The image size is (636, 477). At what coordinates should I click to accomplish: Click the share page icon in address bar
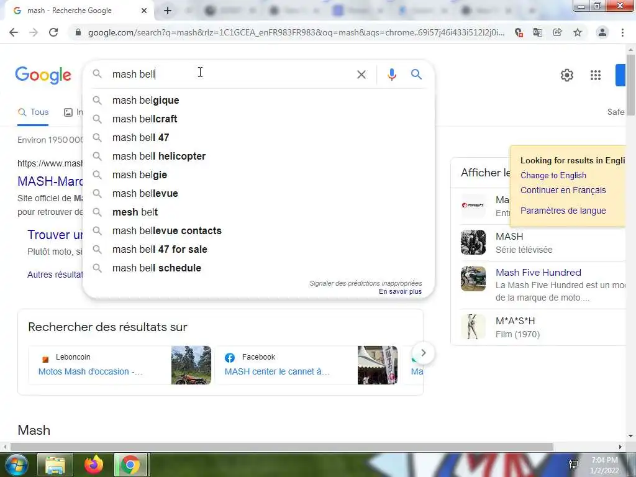[x=558, y=32]
